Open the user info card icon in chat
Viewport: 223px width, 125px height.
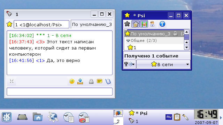click(x=99, y=81)
